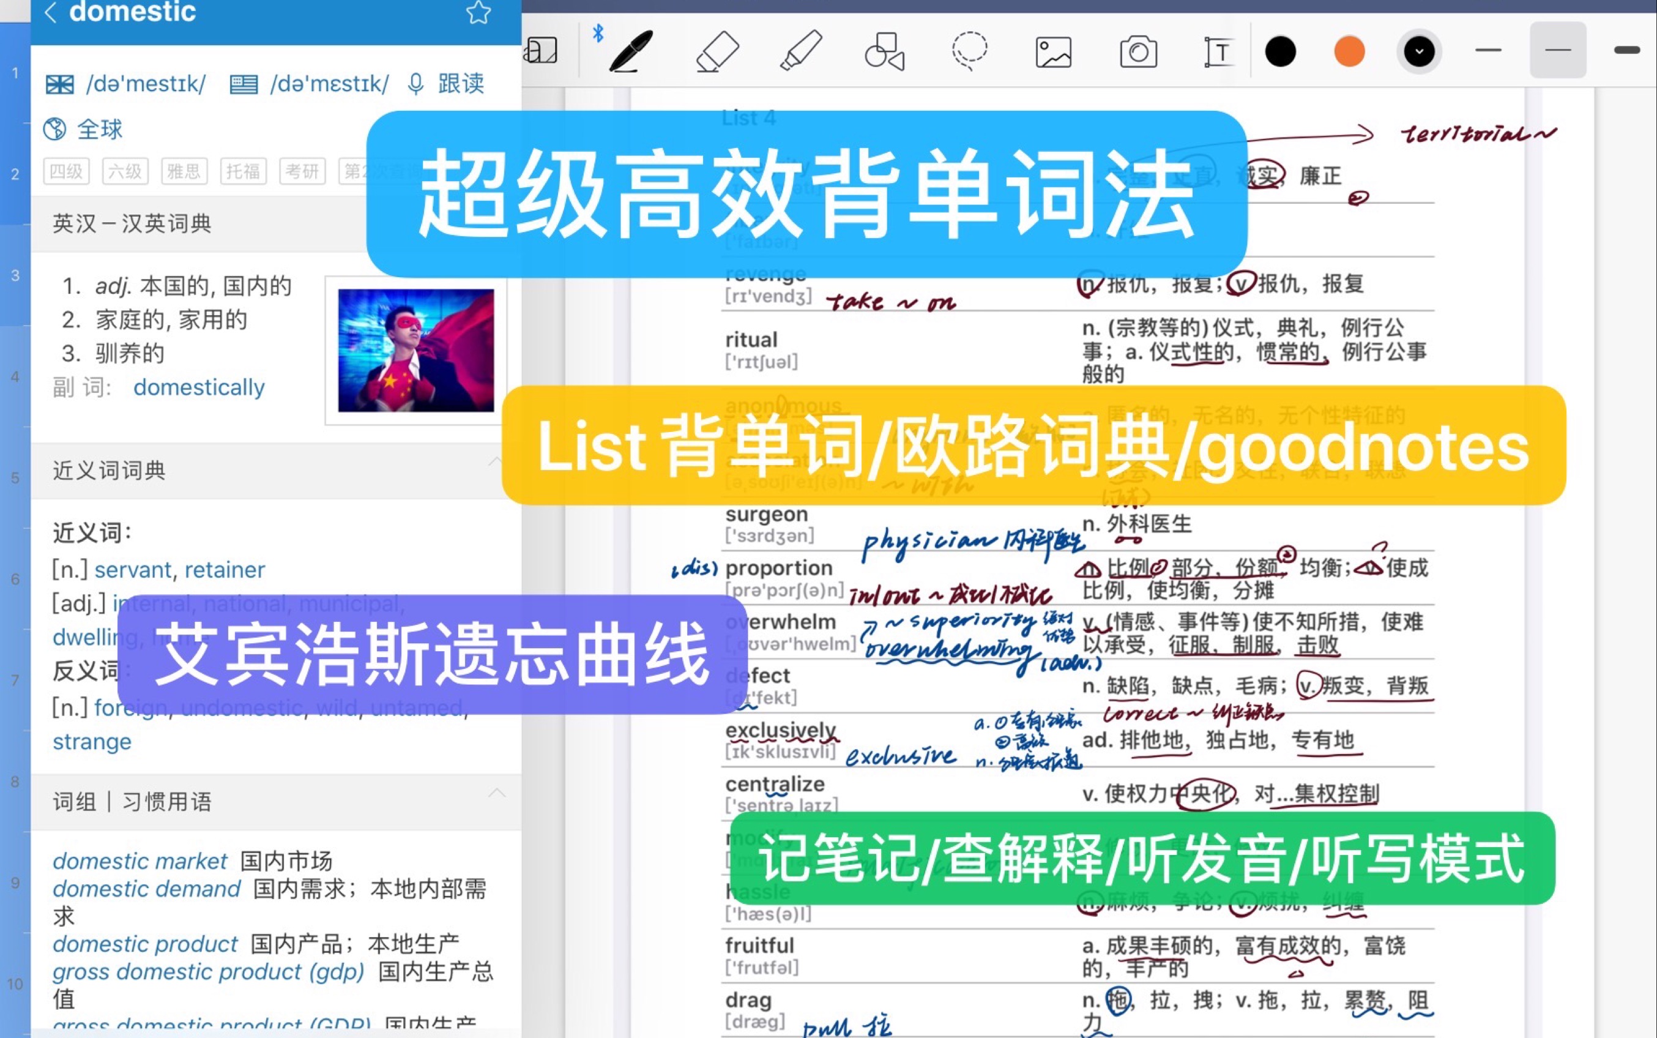Tap the word fruitful in the list
The height and width of the screenshot is (1038, 1657).
click(759, 946)
